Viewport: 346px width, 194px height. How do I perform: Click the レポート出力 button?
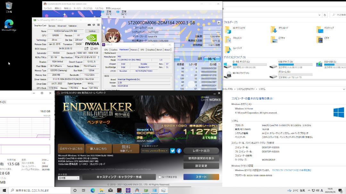click(x=201, y=151)
